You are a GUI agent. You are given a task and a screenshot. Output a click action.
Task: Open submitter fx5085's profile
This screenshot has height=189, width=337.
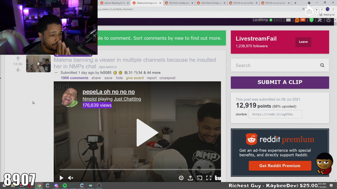point(106,72)
